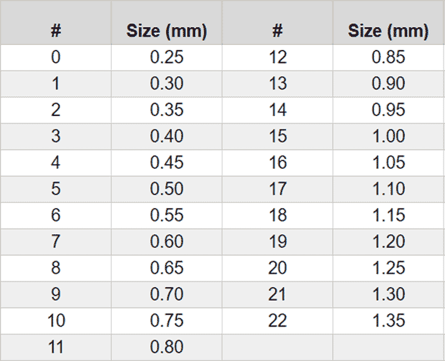Click the 1.25 size value
The width and height of the screenshot is (445, 361).
click(x=388, y=268)
